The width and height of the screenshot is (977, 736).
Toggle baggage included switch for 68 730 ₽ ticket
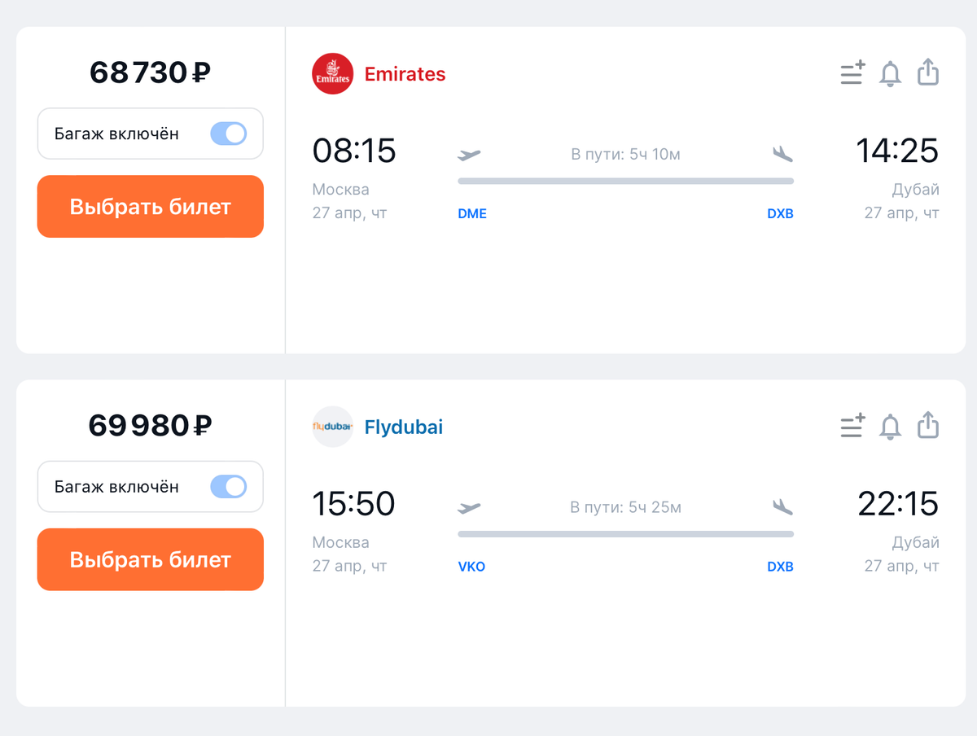click(x=229, y=134)
